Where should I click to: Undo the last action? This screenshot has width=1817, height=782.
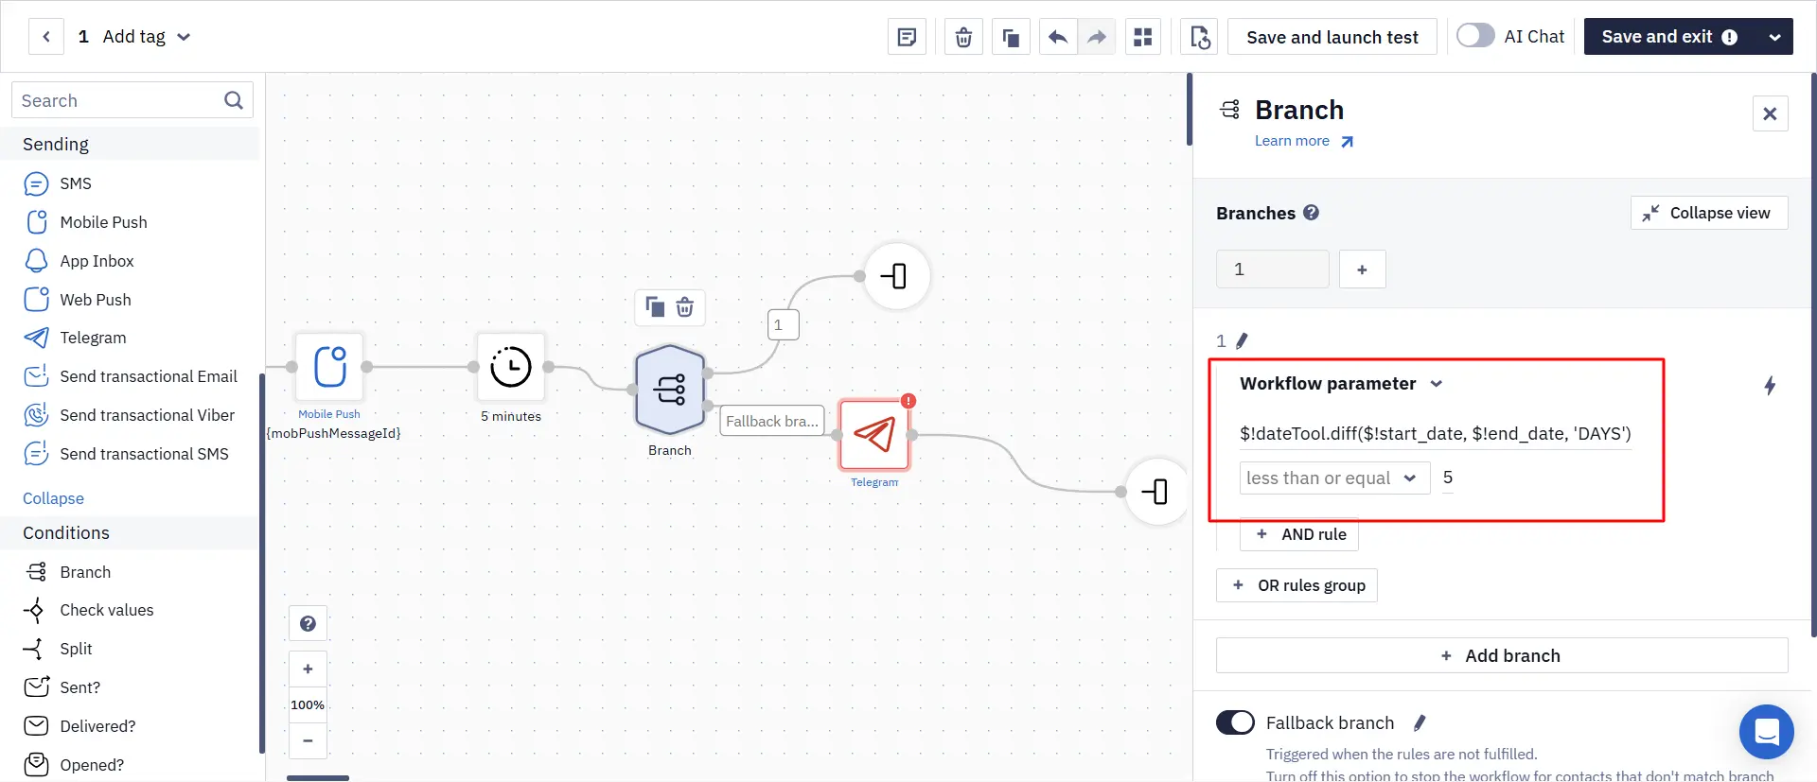pos(1058,37)
